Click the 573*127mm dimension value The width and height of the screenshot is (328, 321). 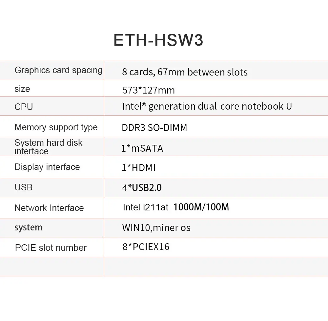coord(149,90)
